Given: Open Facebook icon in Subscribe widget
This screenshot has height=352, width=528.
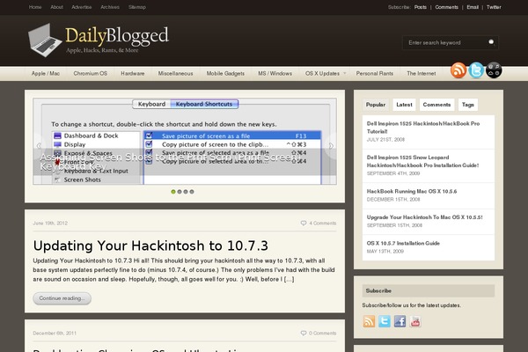Looking at the screenshot, I should (400, 321).
